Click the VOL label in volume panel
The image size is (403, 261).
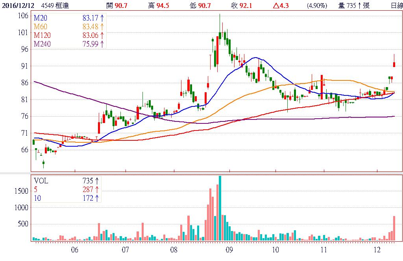pyautogui.click(x=41, y=181)
